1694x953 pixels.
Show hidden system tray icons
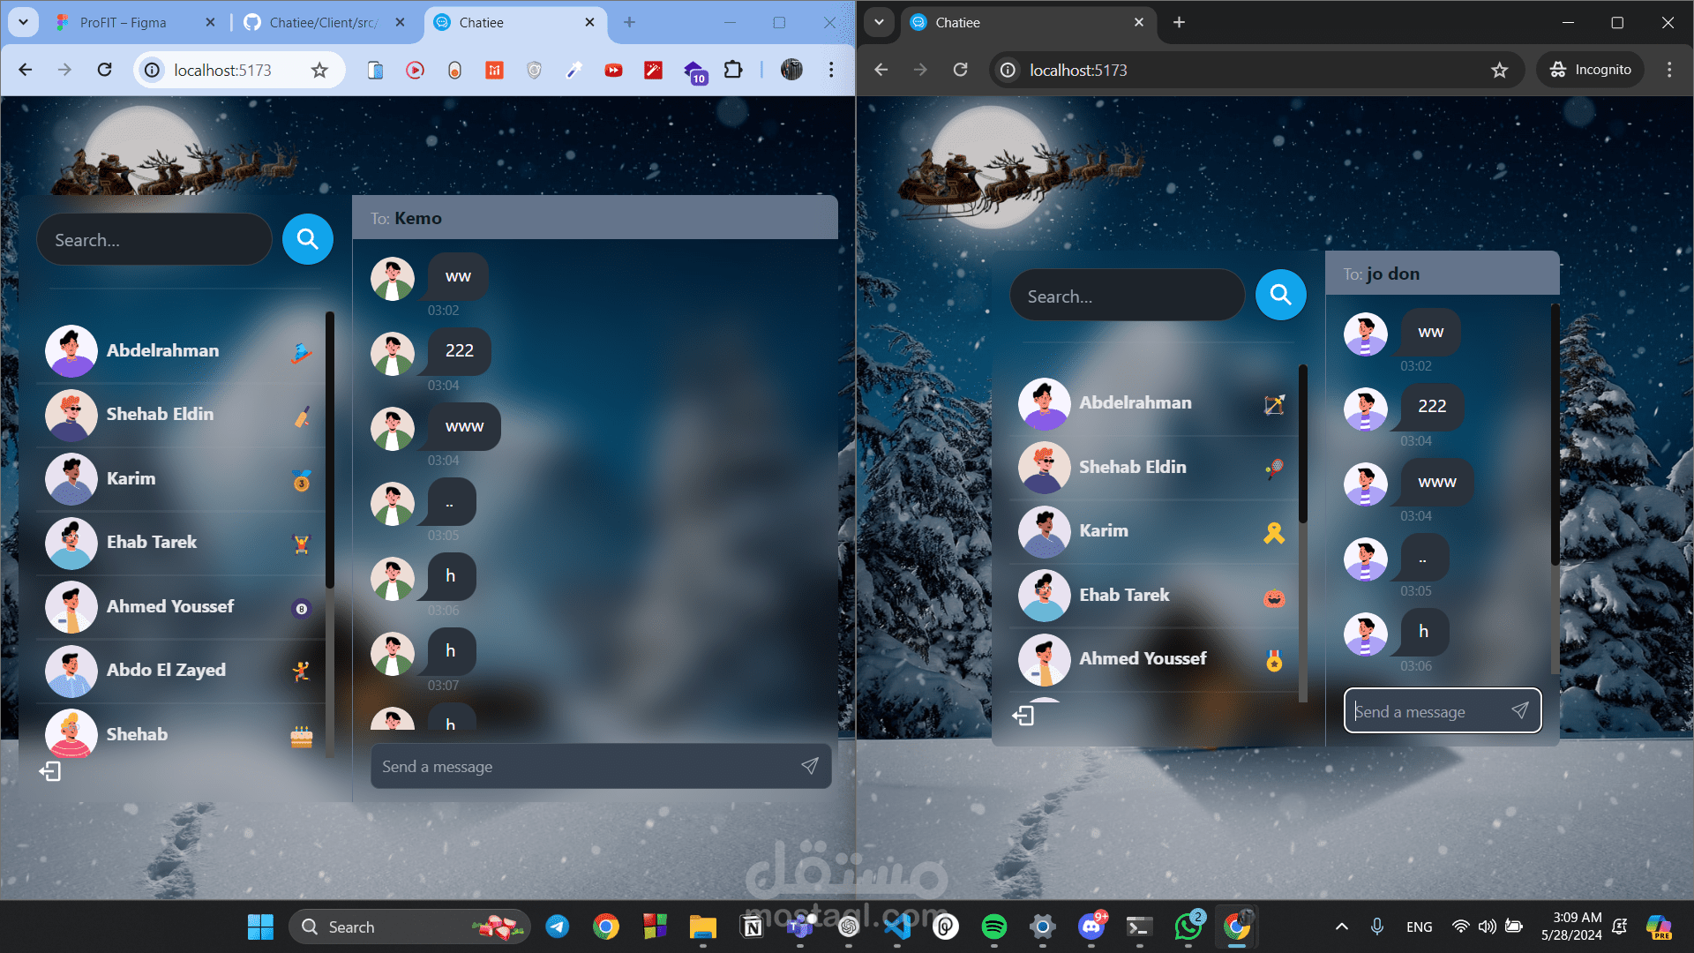coord(1341,927)
